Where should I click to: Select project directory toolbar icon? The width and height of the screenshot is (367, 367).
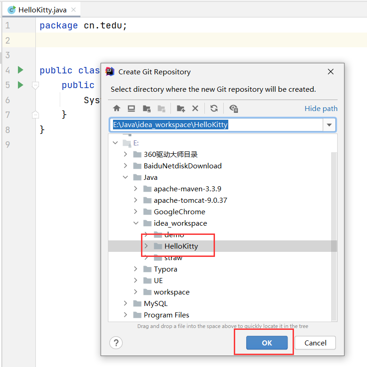click(147, 109)
